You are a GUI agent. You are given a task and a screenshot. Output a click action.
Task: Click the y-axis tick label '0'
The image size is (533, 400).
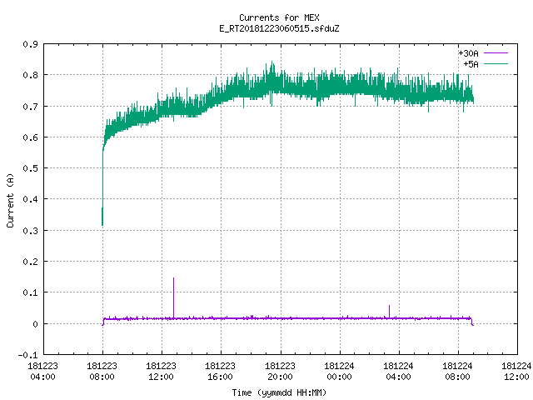point(35,324)
